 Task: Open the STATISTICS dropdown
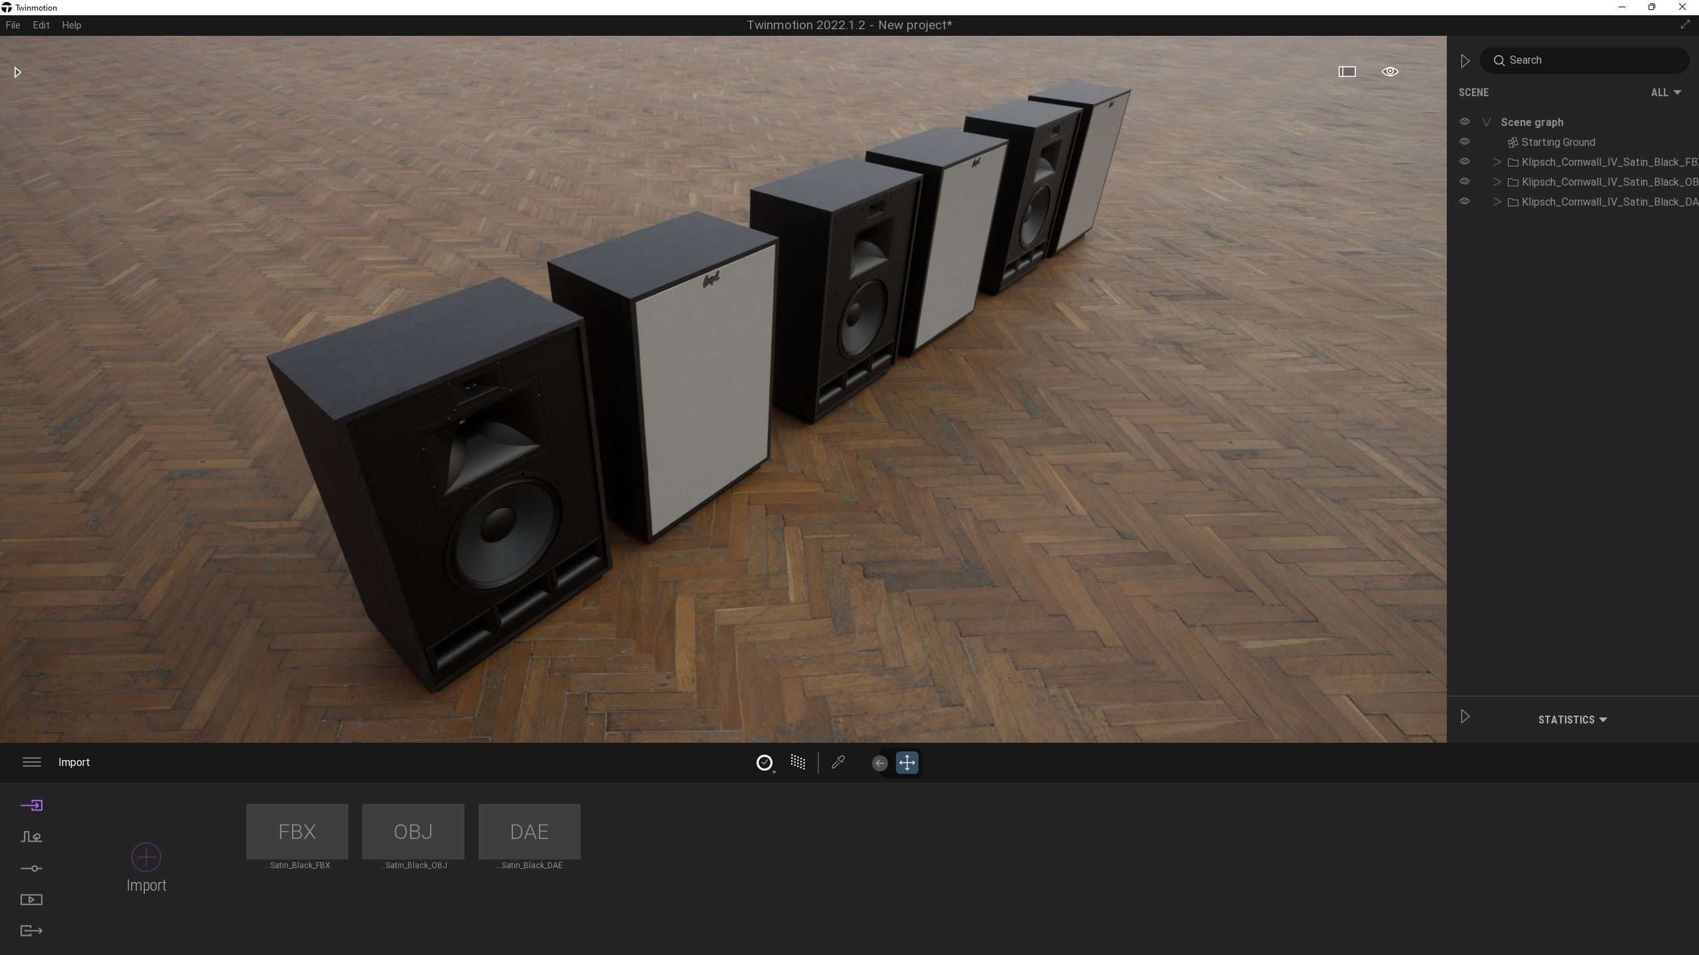pos(1572,720)
